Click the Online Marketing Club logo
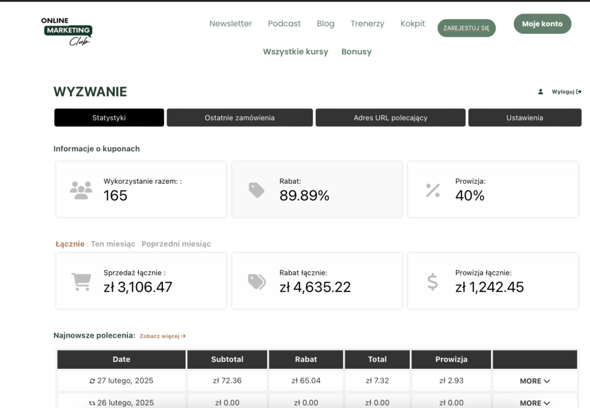 point(67,31)
